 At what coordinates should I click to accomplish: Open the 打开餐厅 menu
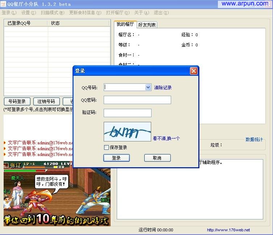click(118, 13)
